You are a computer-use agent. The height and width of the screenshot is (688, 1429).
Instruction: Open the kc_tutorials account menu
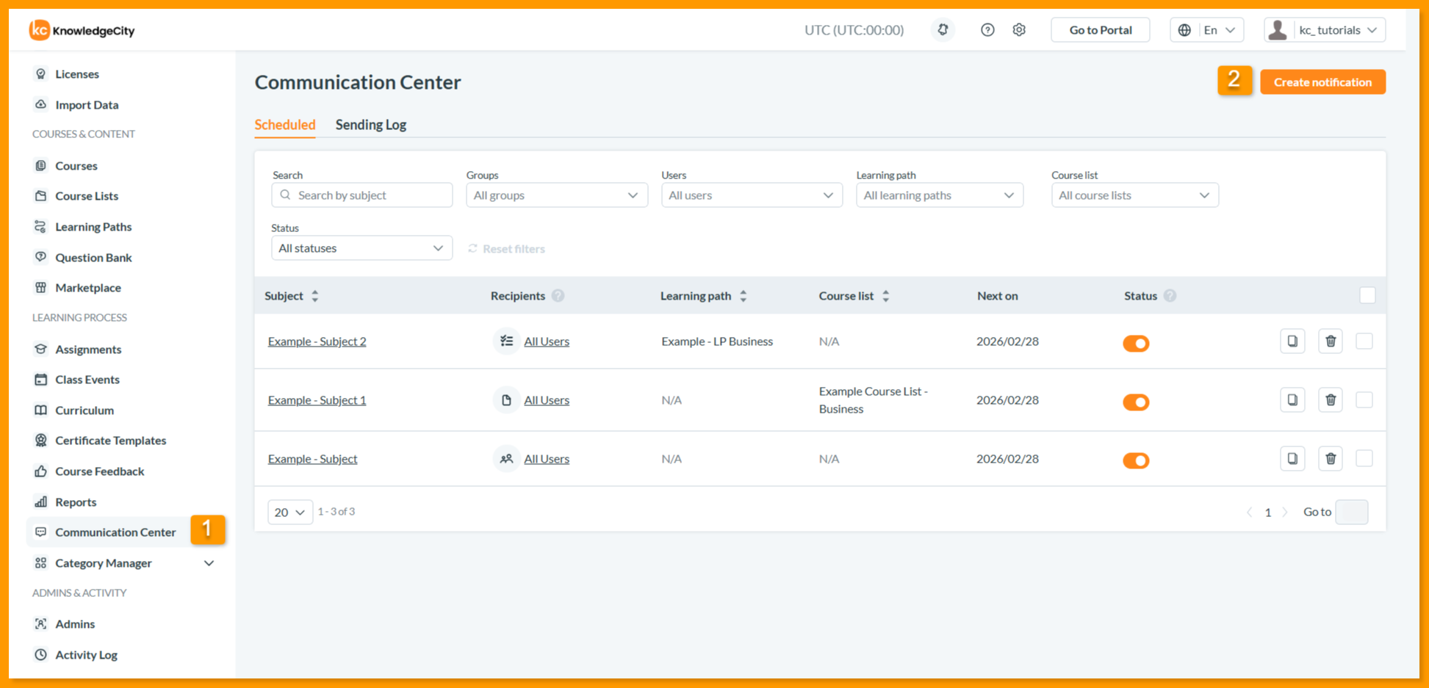tap(1325, 30)
